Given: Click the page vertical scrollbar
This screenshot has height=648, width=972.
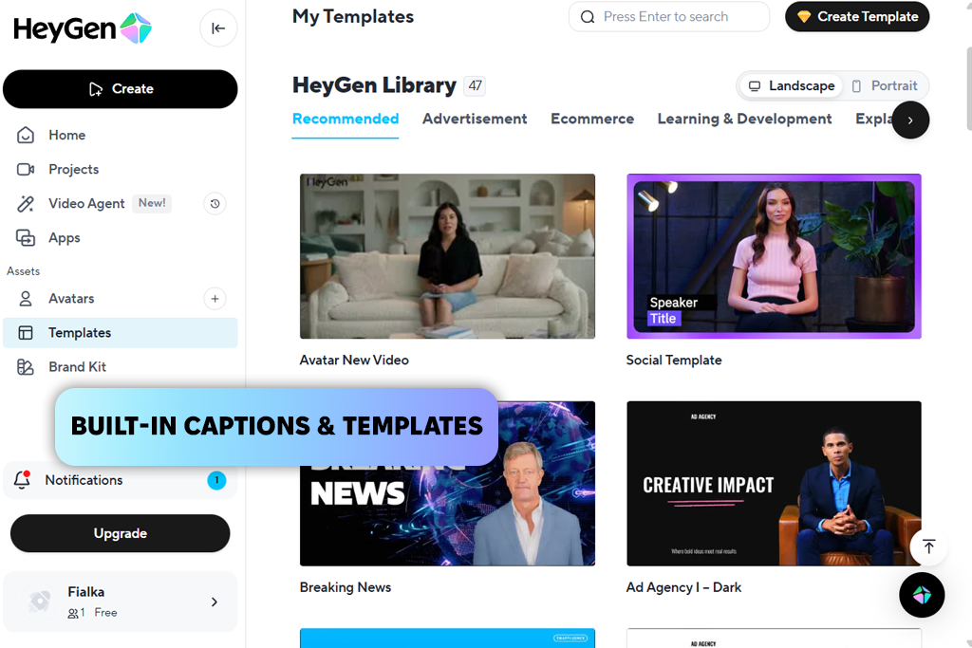Looking at the screenshot, I should click(x=969, y=86).
